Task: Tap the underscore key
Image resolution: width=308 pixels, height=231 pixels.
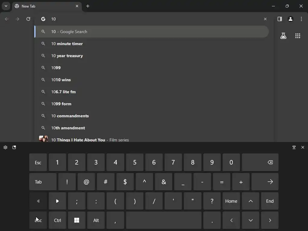Action: click(x=183, y=182)
